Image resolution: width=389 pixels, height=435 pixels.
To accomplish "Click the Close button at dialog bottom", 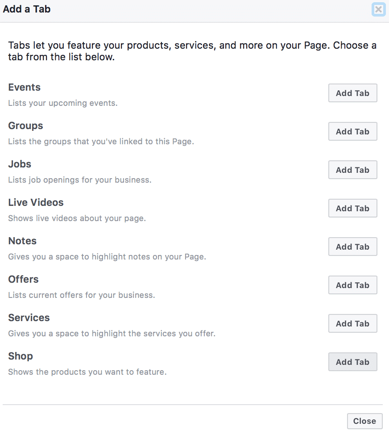I will pyautogui.click(x=364, y=421).
